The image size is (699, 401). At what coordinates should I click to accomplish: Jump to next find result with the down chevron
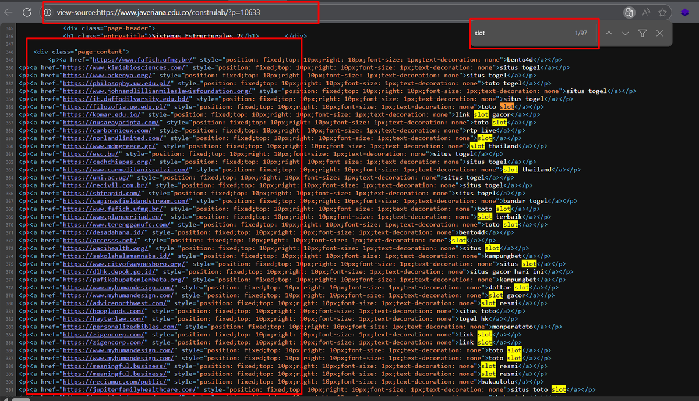tap(625, 33)
